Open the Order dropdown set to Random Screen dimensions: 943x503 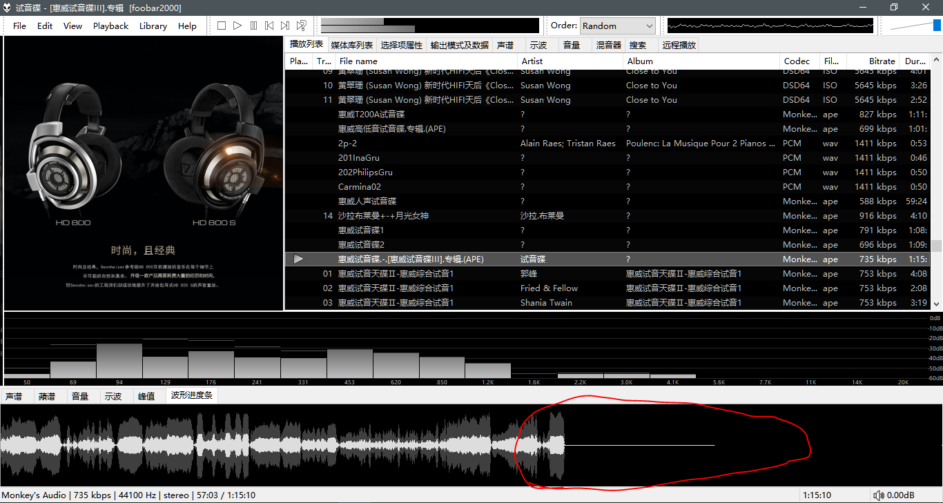617,26
